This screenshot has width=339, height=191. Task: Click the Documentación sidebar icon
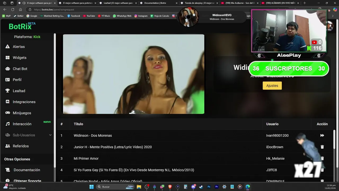tap(8, 170)
